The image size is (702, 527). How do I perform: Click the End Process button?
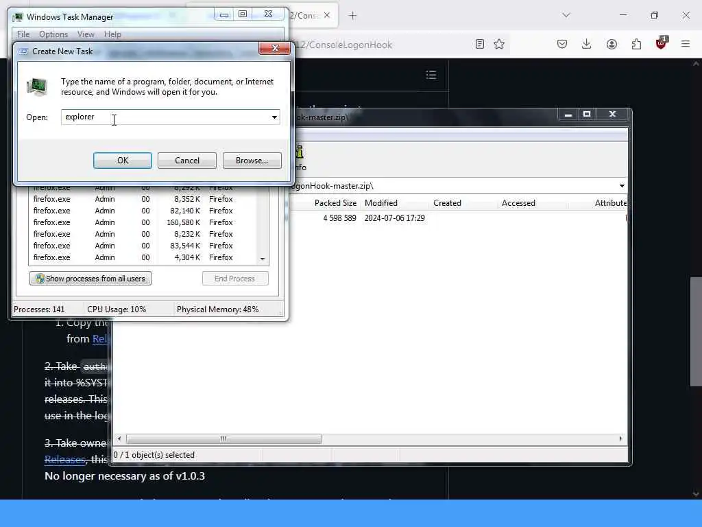[235, 279]
